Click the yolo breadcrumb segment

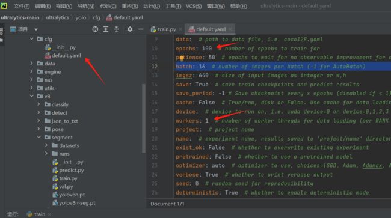click(x=81, y=17)
